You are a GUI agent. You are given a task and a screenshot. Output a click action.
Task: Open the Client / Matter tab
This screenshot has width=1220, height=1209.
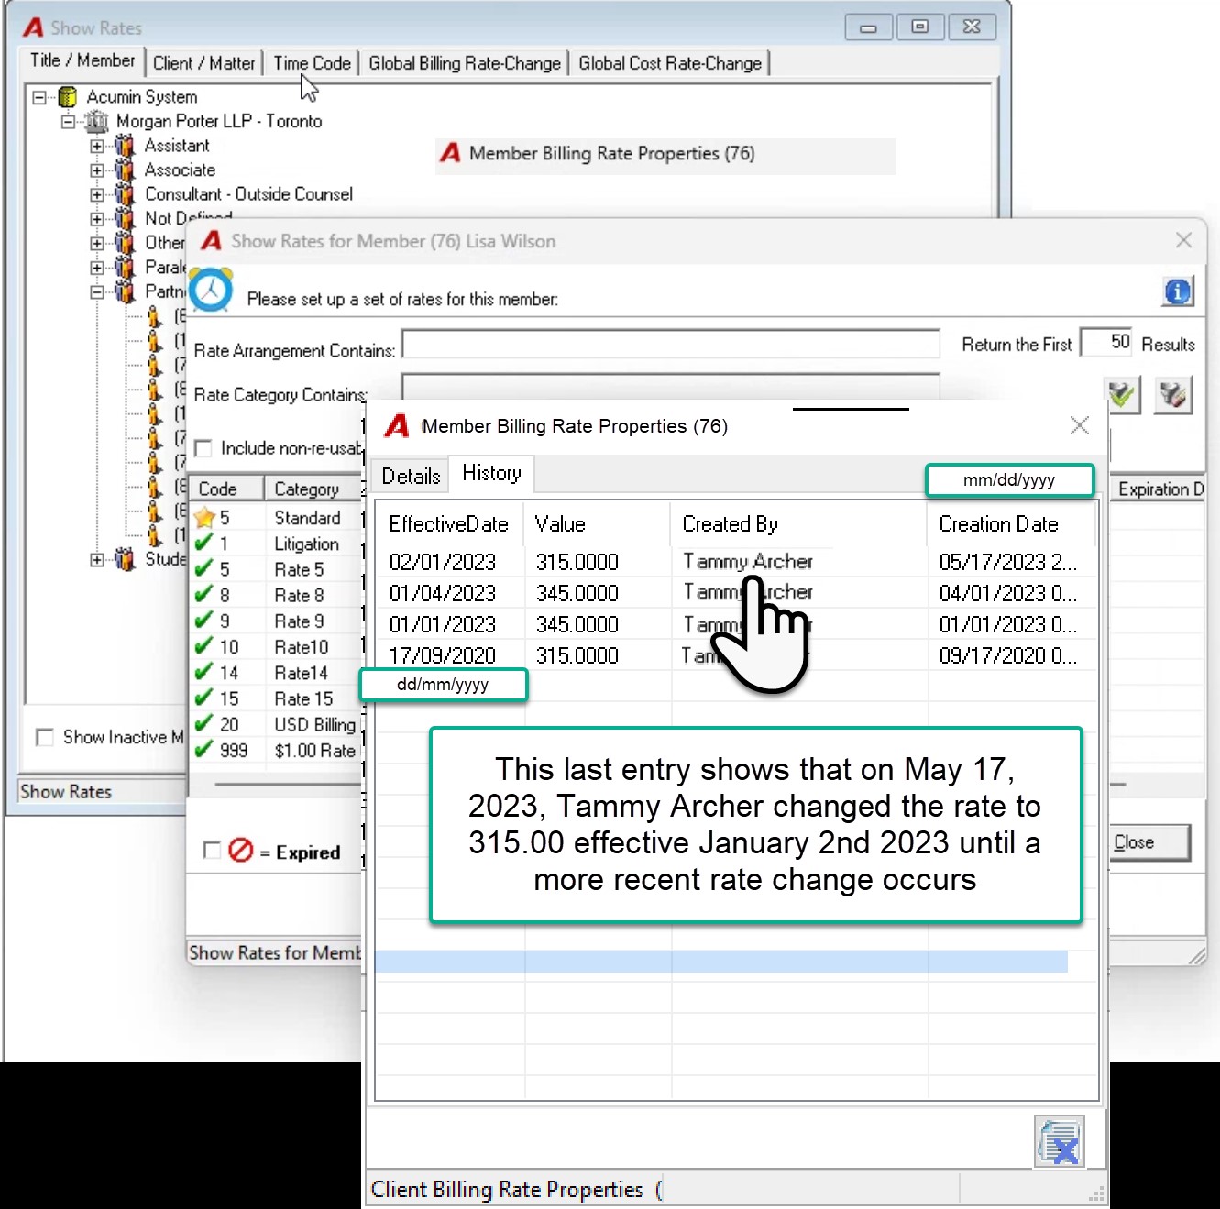coord(204,63)
